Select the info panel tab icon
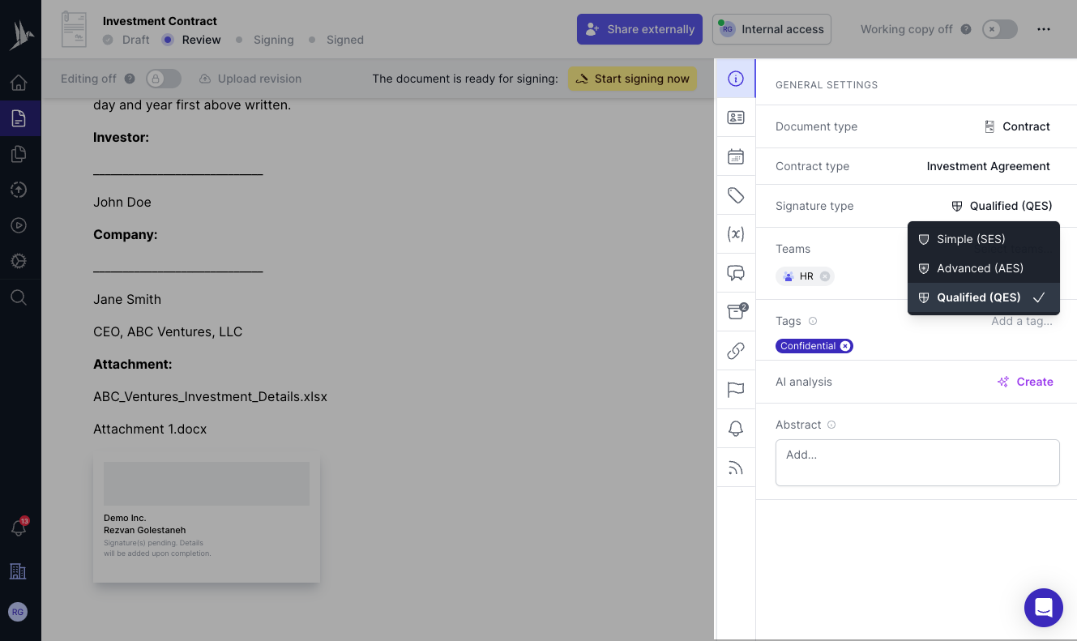This screenshot has height=641, width=1077. click(x=736, y=79)
